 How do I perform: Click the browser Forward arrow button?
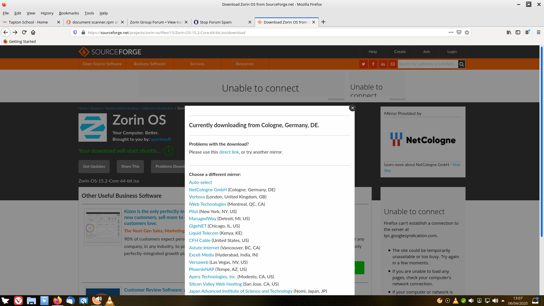pos(15,32)
